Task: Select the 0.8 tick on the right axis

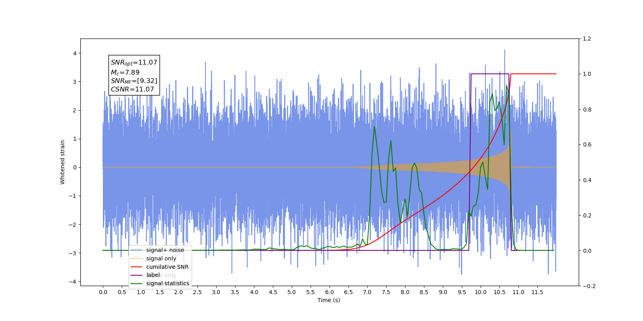Action: coord(587,110)
